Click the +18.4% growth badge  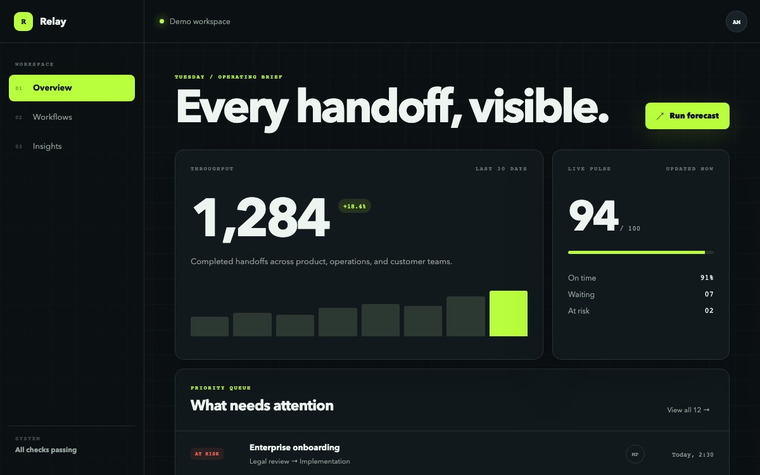click(355, 206)
